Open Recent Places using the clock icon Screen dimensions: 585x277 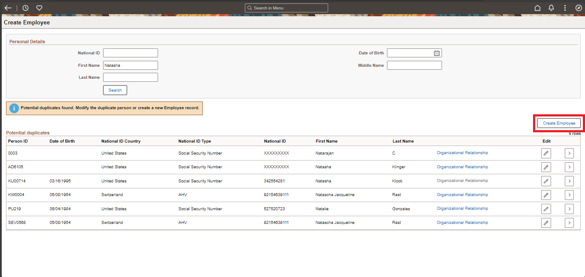coord(24,8)
